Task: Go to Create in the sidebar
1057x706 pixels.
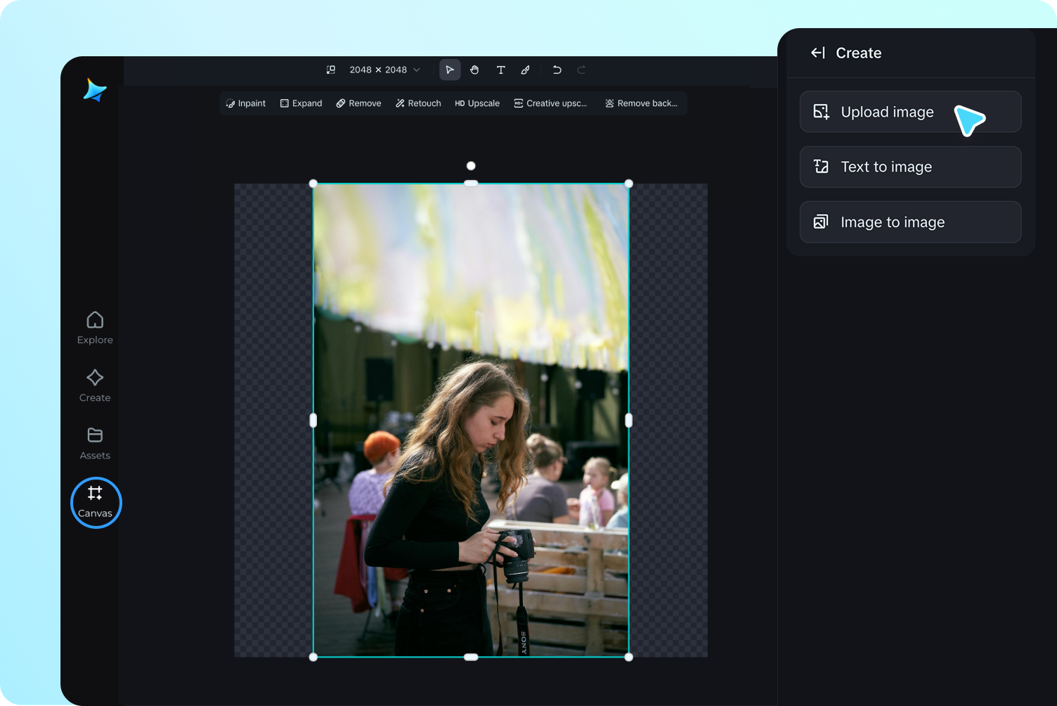Action: [x=95, y=385]
